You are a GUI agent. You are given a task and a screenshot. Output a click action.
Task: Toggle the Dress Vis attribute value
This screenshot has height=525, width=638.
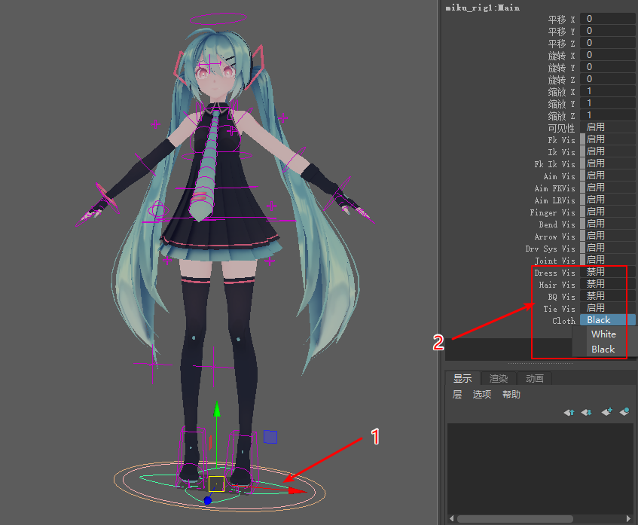click(x=606, y=272)
